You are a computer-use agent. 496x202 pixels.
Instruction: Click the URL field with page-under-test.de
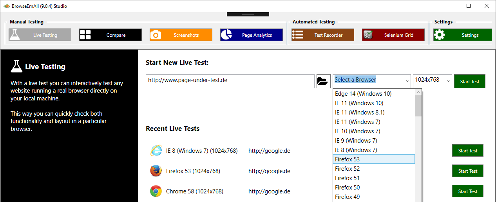pyautogui.click(x=230, y=81)
